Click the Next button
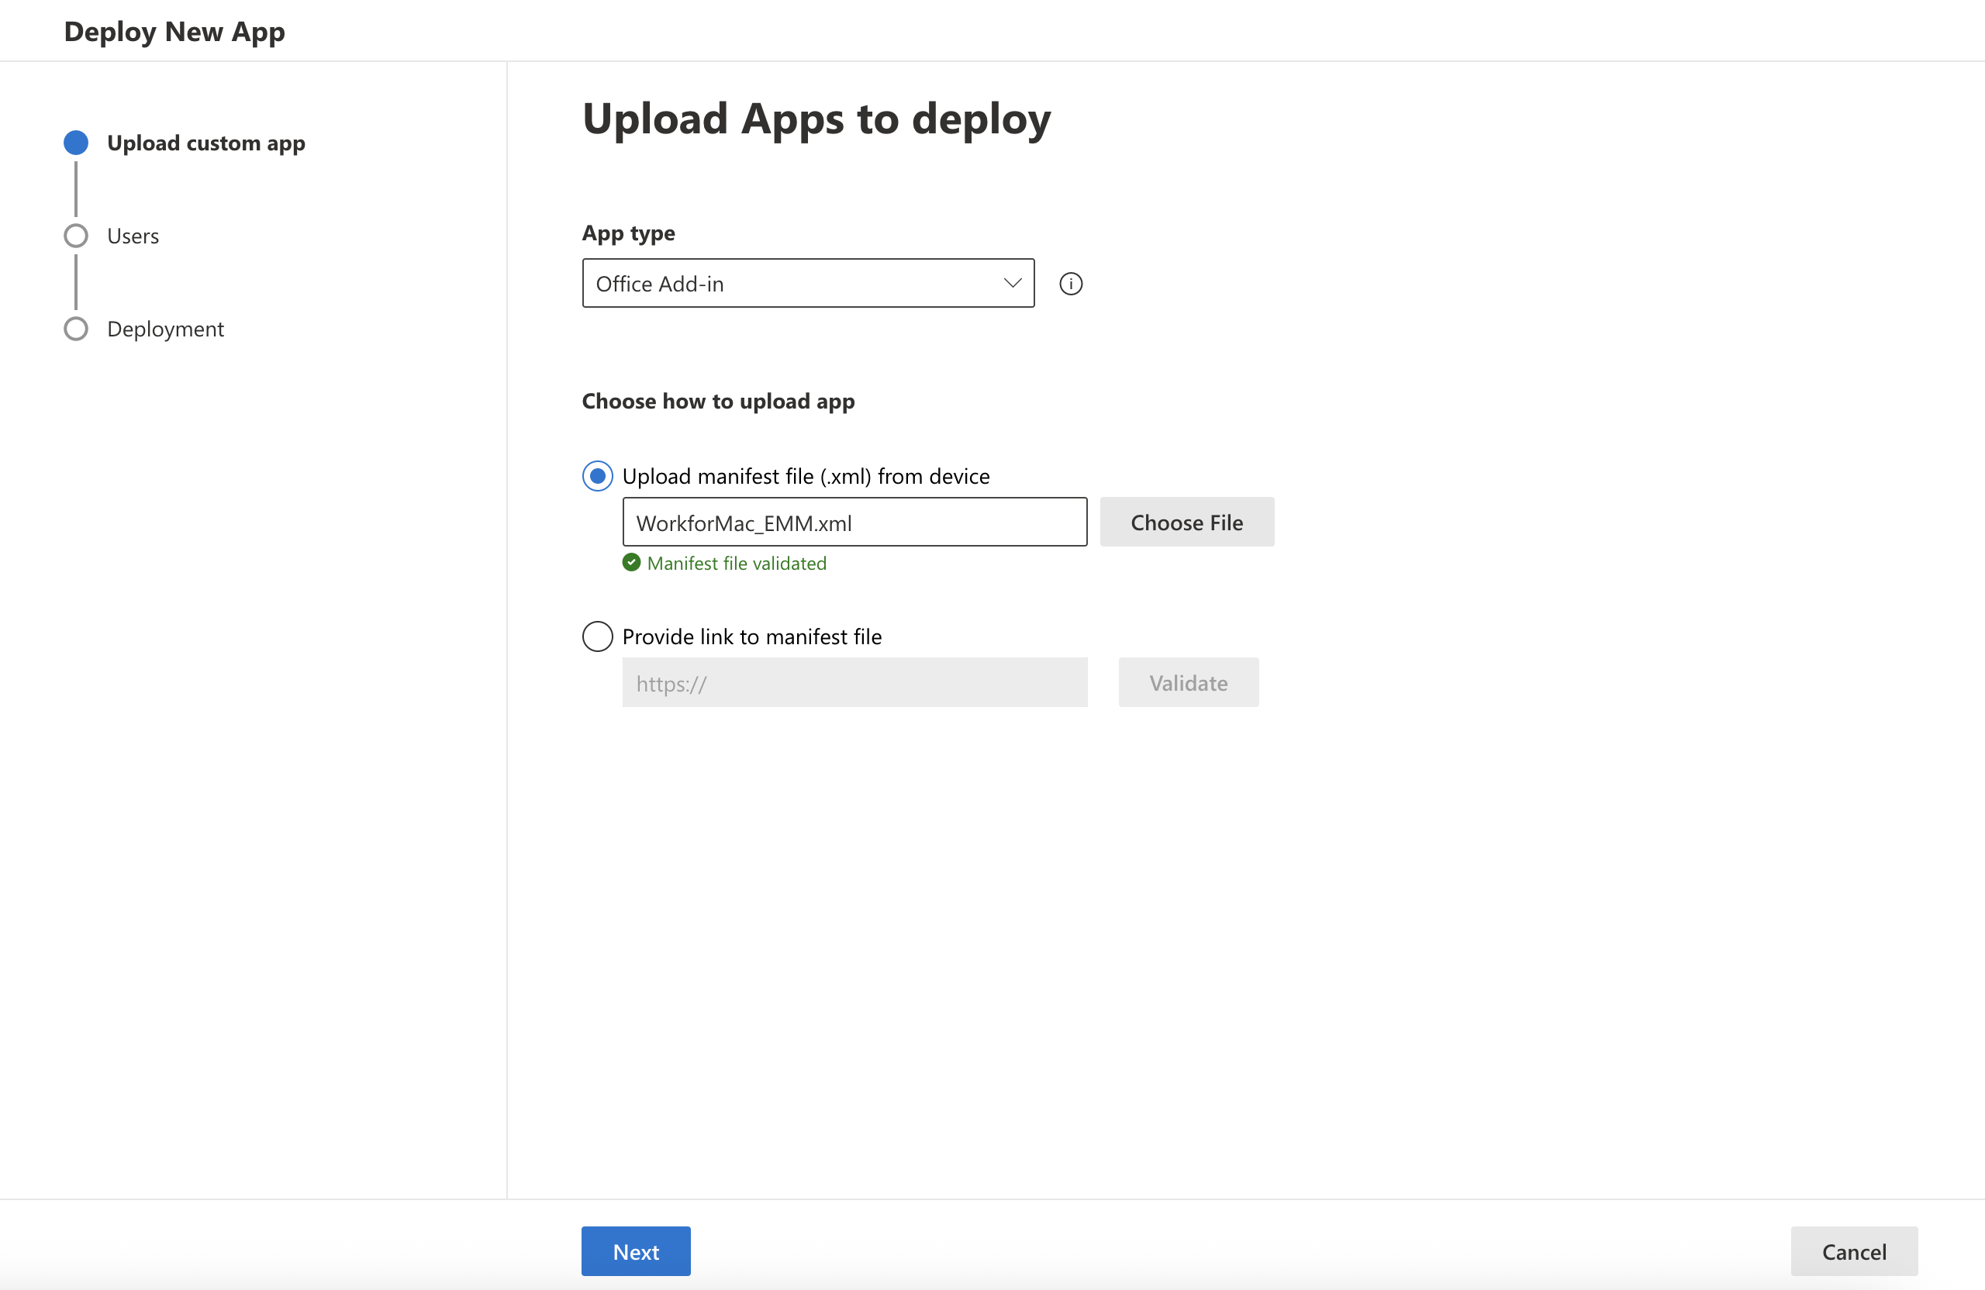This screenshot has height=1290, width=1985. [636, 1250]
